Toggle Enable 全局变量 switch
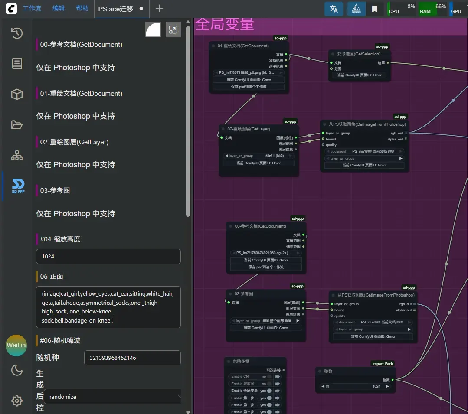Screen dimensions: 468x414 tap(269, 391)
